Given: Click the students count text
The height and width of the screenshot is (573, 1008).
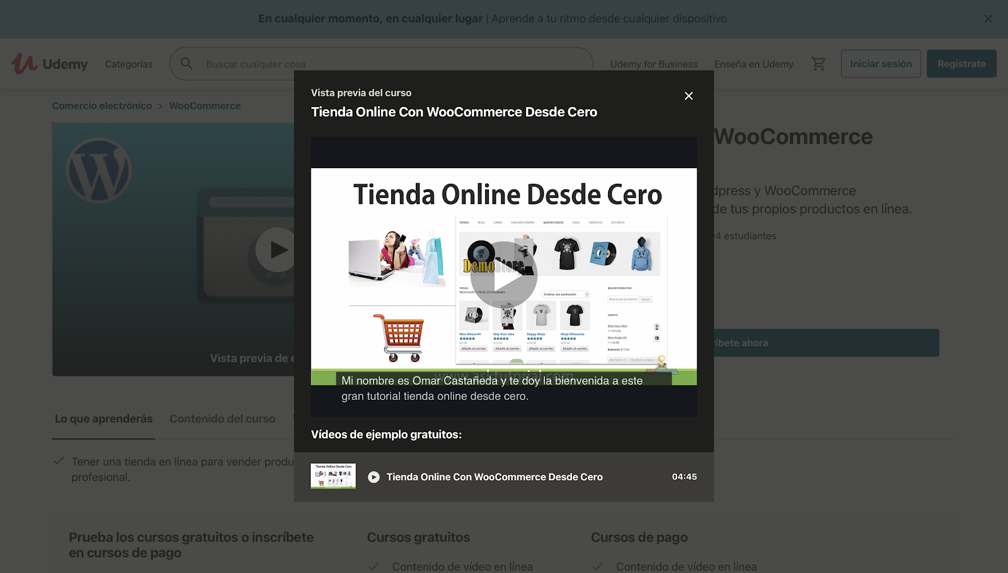Looking at the screenshot, I should [745, 236].
